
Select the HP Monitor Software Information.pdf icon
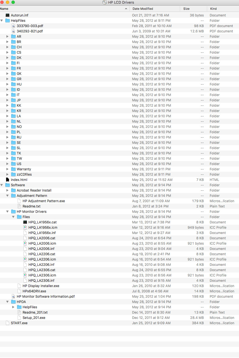pyautogui.click(x=13, y=296)
